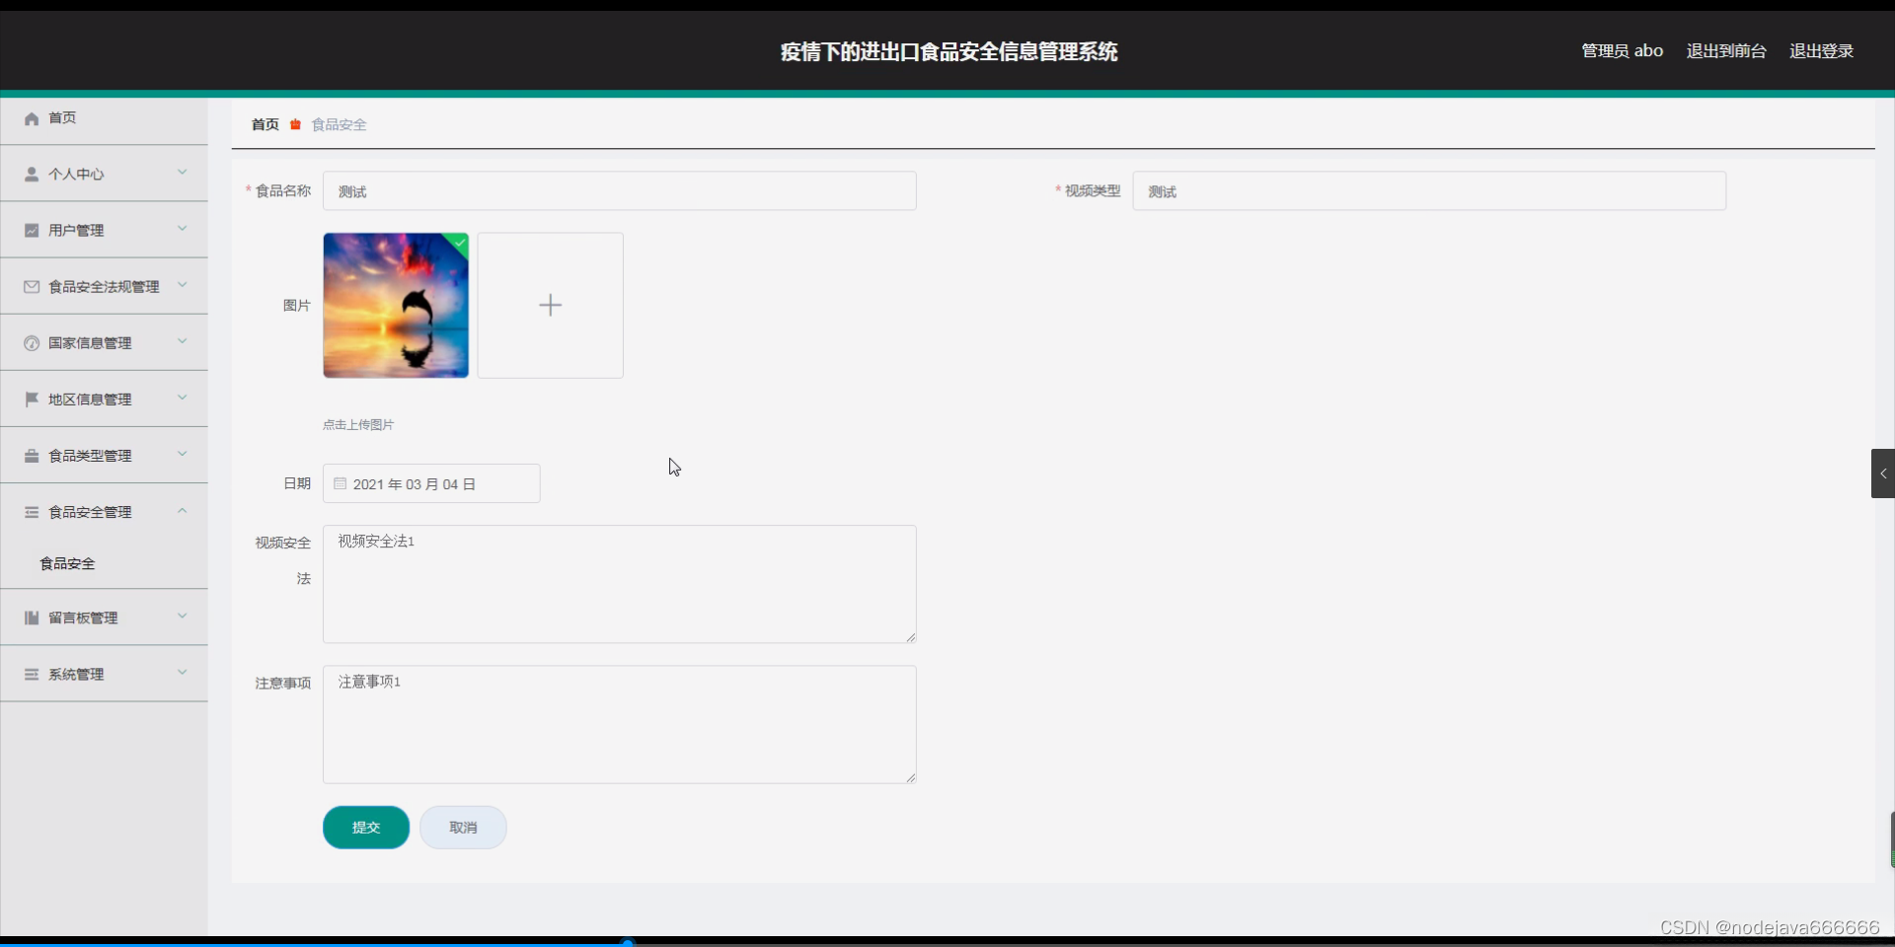Click the orange breadcrumb separator icon
Screen dimensions: 1895x947
(295, 125)
